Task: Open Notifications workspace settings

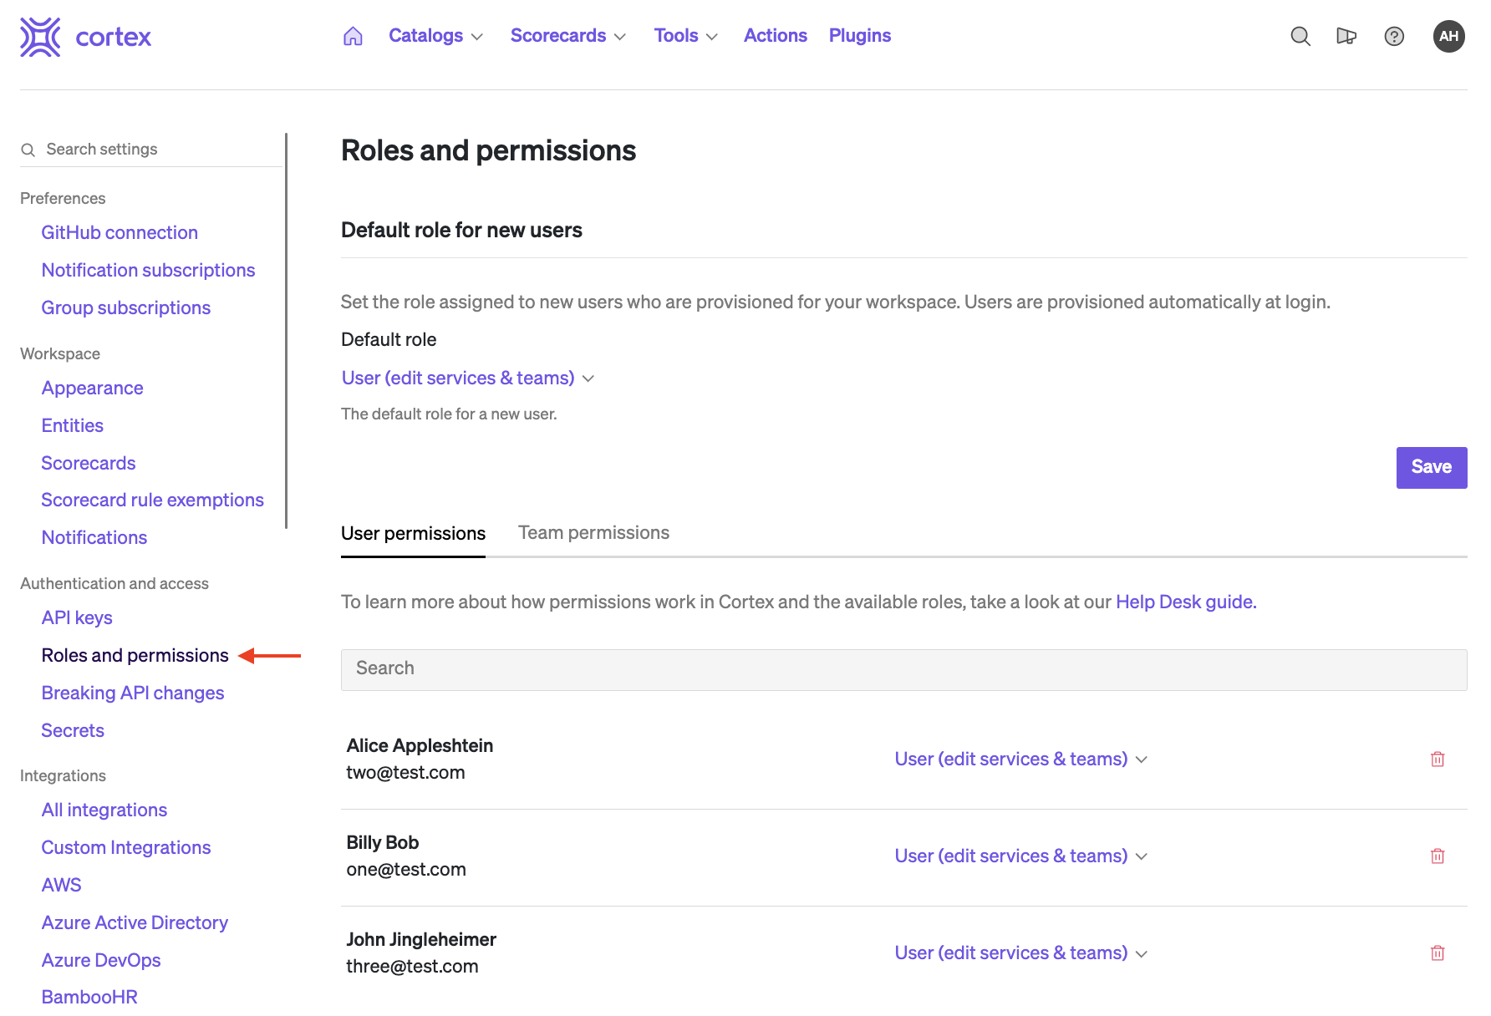Action: (x=94, y=537)
